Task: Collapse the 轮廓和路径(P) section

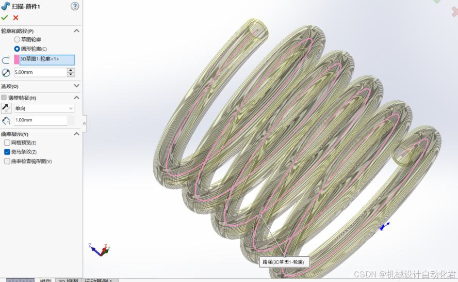Action: [x=76, y=30]
